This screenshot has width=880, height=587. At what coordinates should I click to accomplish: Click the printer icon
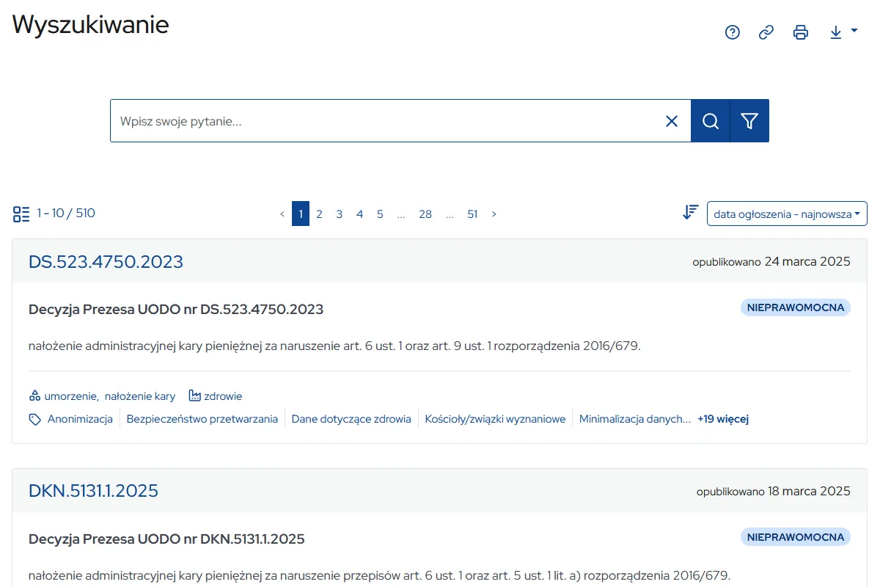801,32
